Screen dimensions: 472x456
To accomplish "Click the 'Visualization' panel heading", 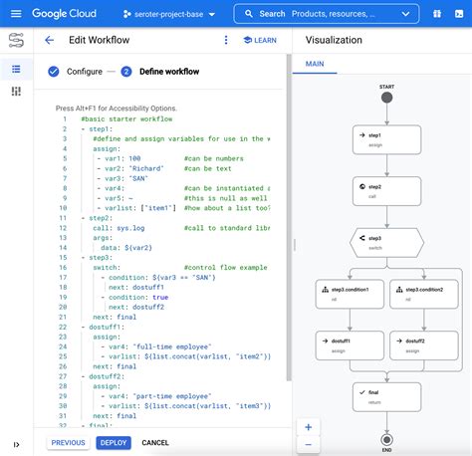I will 334,40.
